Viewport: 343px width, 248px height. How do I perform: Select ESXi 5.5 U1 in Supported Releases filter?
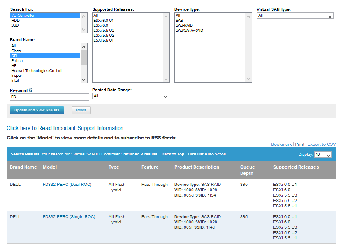click(x=127, y=40)
